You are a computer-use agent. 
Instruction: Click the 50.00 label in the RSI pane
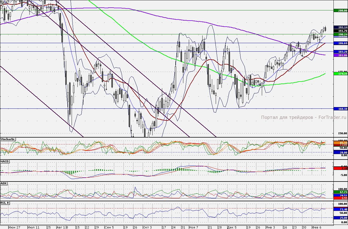coord(344,213)
